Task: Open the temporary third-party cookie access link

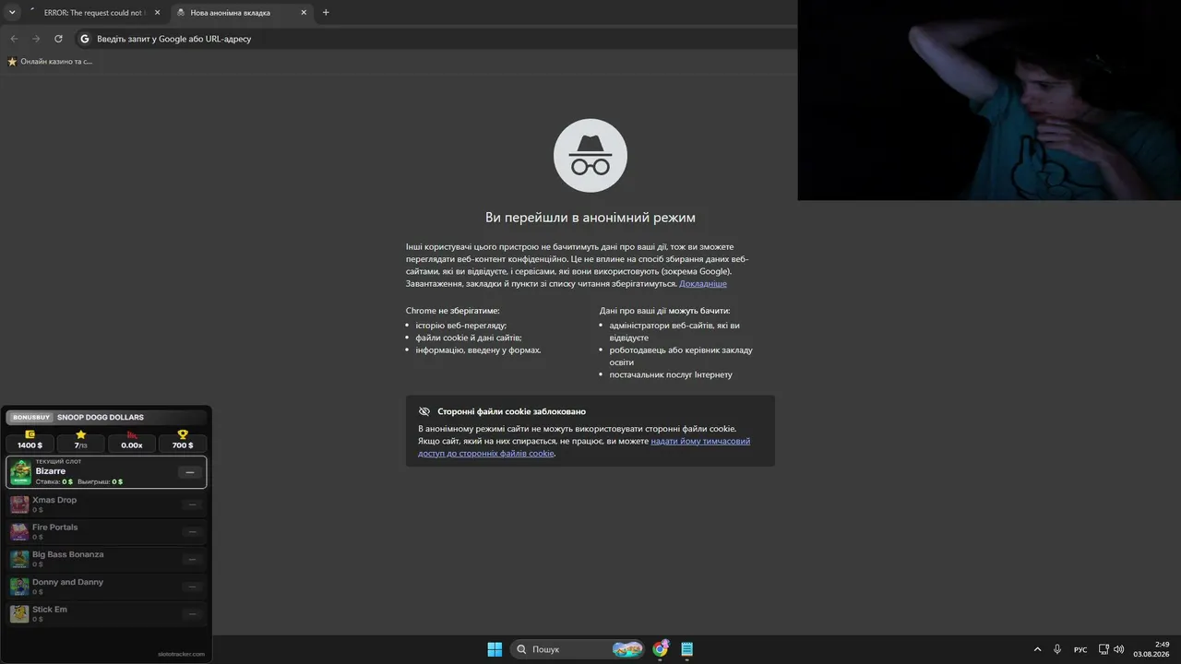Action: point(584,447)
